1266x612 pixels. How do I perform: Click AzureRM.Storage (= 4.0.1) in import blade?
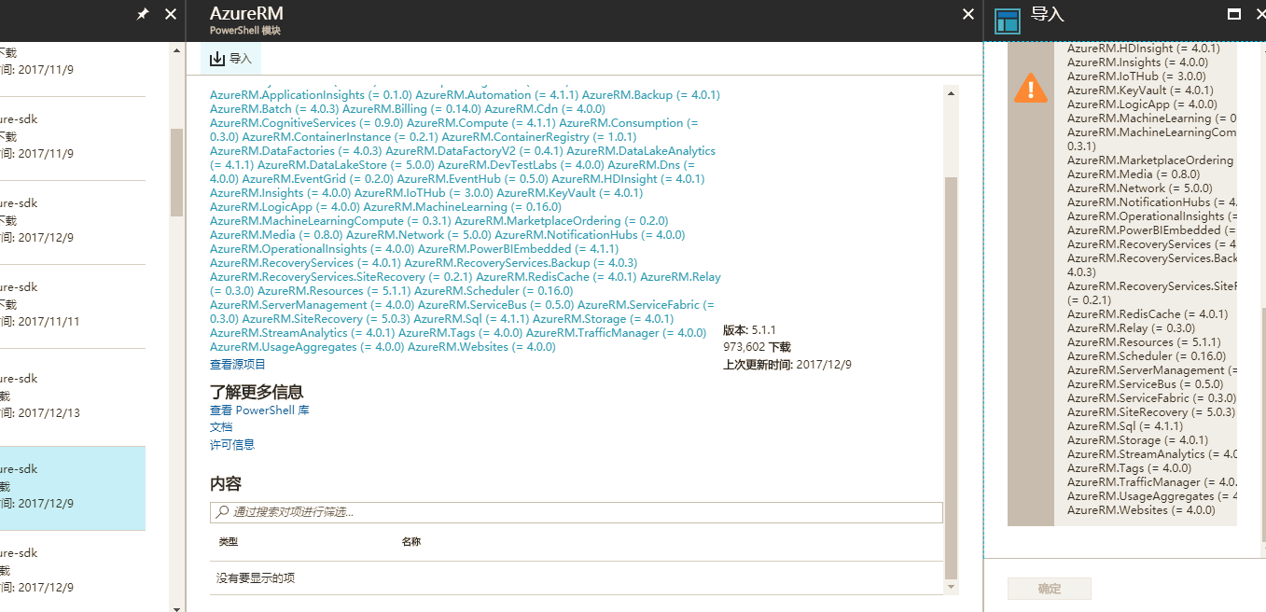[1137, 440]
